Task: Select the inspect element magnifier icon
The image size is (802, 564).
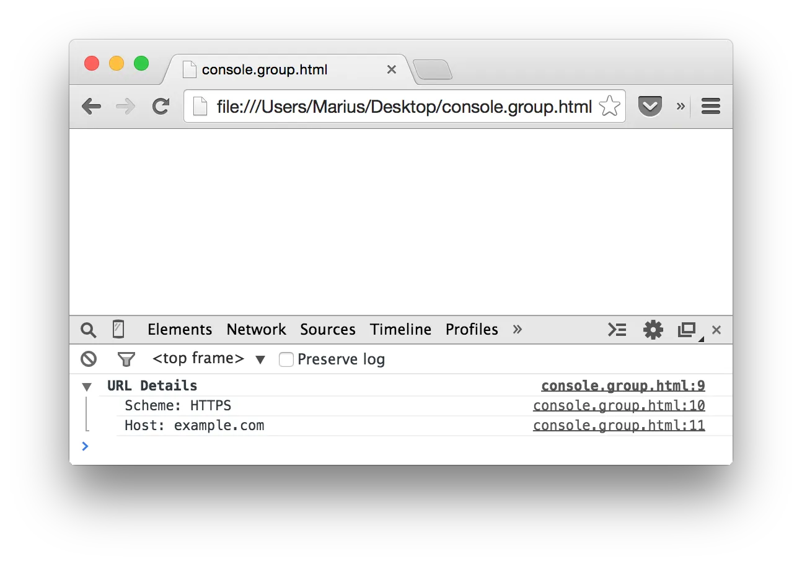Action: tap(87, 329)
